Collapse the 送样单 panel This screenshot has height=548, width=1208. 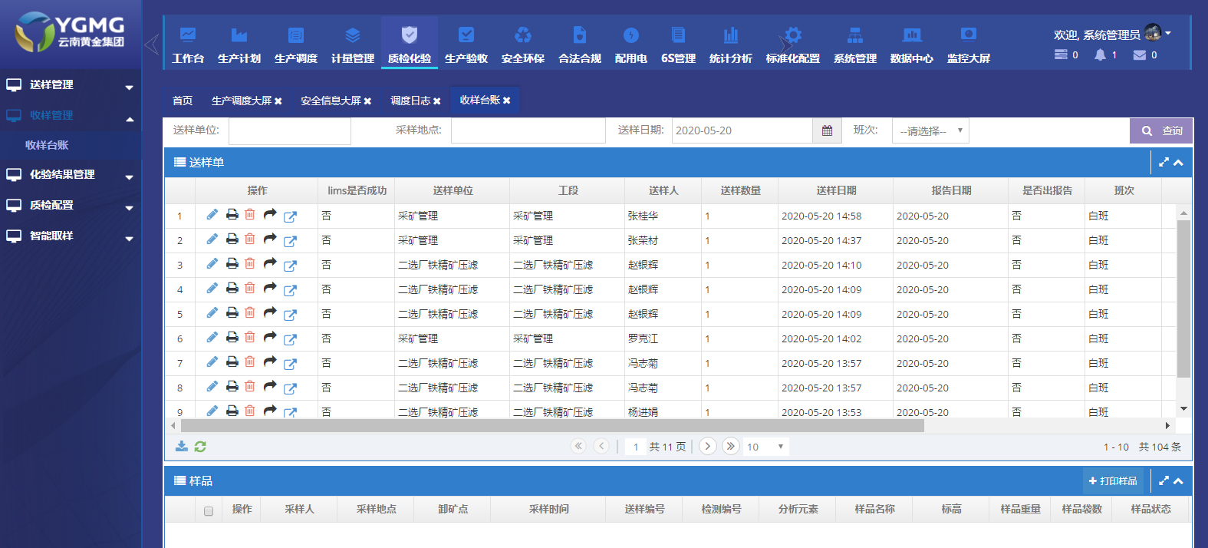[1179, 163]
